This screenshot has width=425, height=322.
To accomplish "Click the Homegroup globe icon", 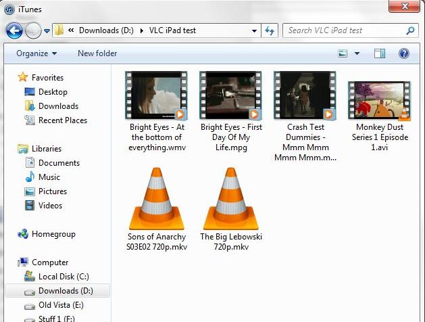I will [x=23, y=234].
